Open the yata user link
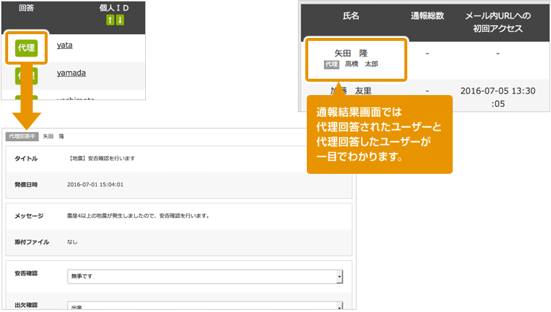The height and width of the screenshot is (312, 551). coord(64,45)
